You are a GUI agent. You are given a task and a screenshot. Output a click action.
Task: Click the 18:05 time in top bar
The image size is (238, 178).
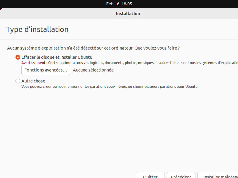pyautogui.click(x=127, y=4)
